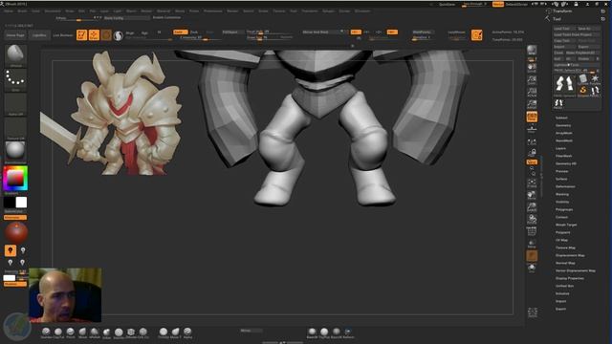612x344 pixels.
Task: Select the ZModeler brush in bottom tray
Action: (x=131, y=333)
